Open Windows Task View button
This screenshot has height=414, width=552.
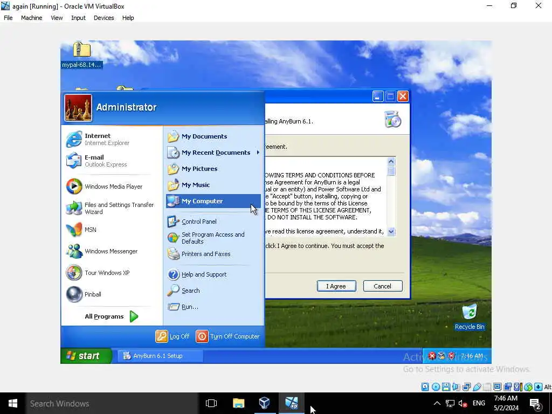point(211,403)
